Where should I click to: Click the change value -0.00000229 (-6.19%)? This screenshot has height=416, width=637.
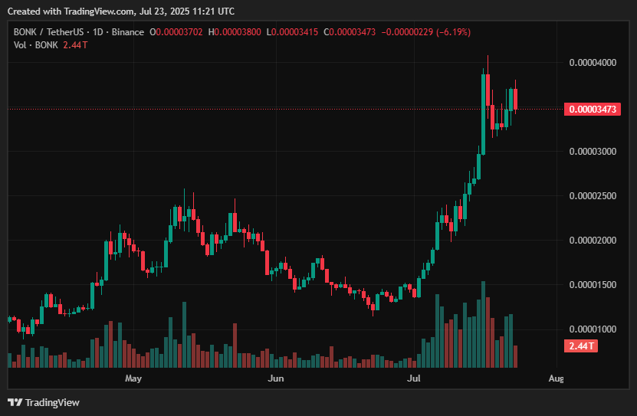click(425, 32)
